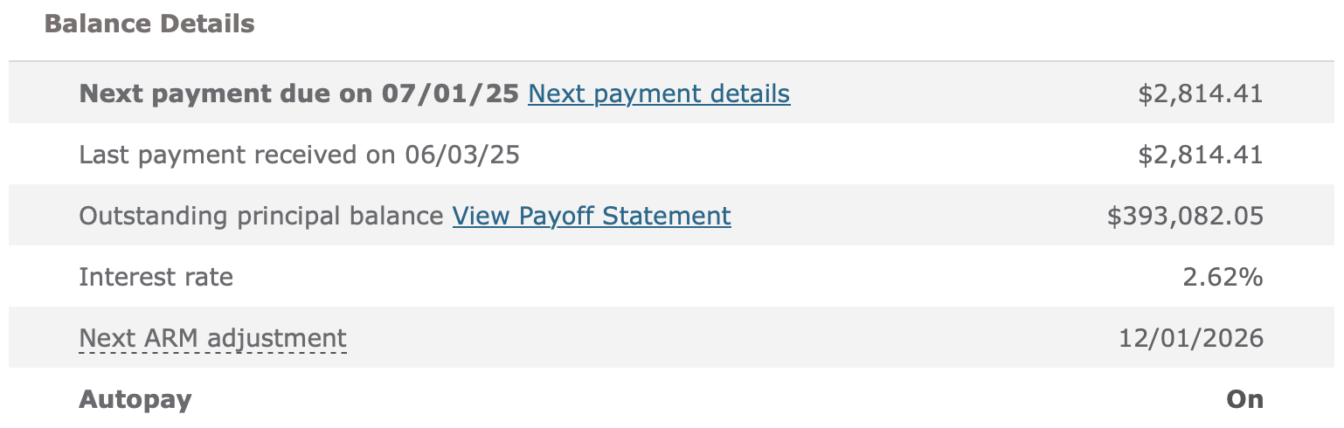Click the Next ARM adjustment dotted label
1344x428 pixels.
(x=212, y=338)
